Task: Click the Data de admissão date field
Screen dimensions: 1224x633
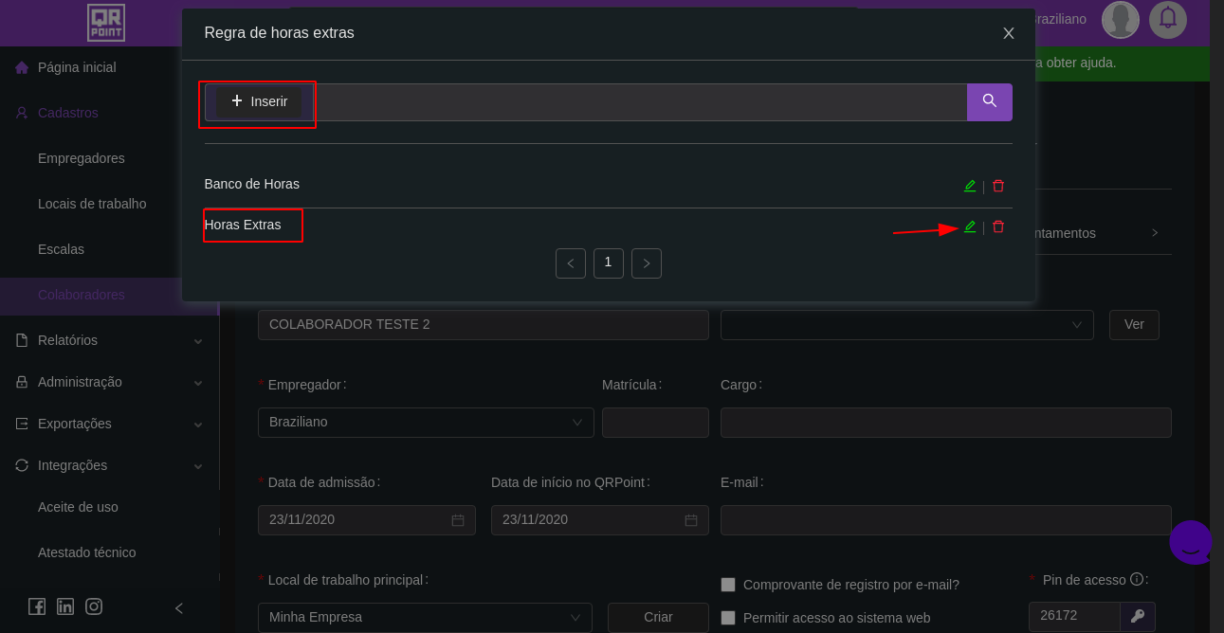Action: pyautogui.click(x=366, y=520)
